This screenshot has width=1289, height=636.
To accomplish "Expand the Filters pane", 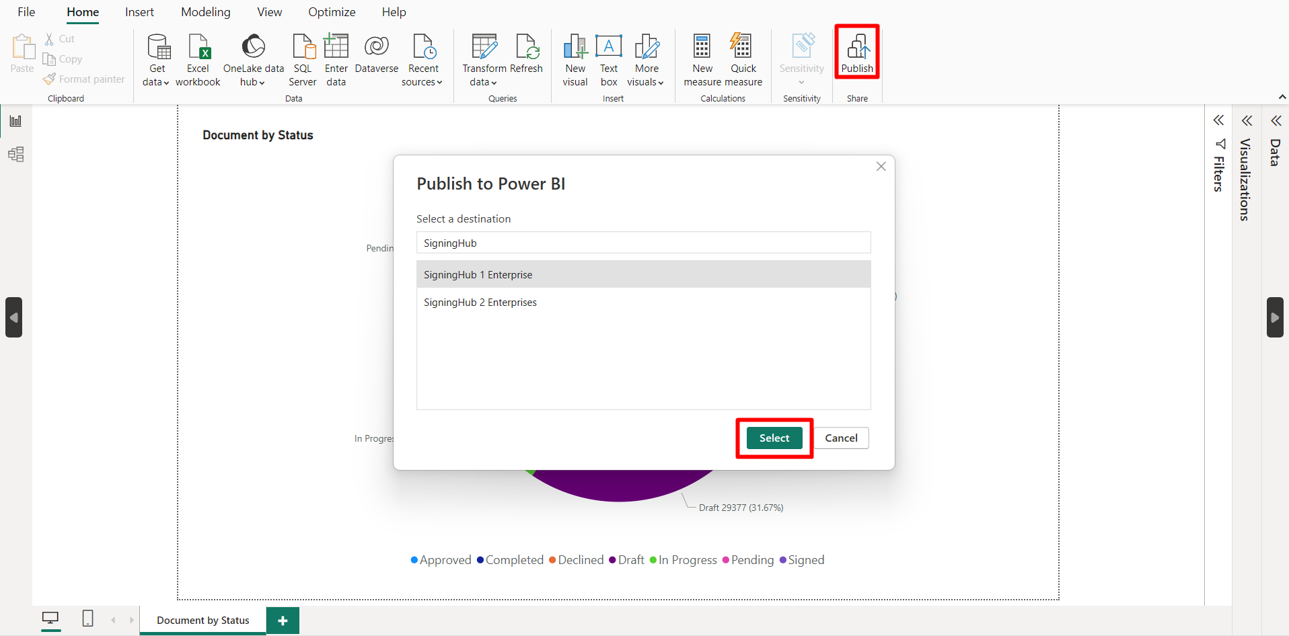I will click(1218, 120).
